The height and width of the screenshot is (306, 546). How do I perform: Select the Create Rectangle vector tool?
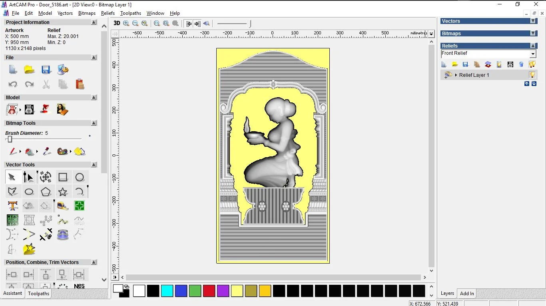[x=63, y=177]
